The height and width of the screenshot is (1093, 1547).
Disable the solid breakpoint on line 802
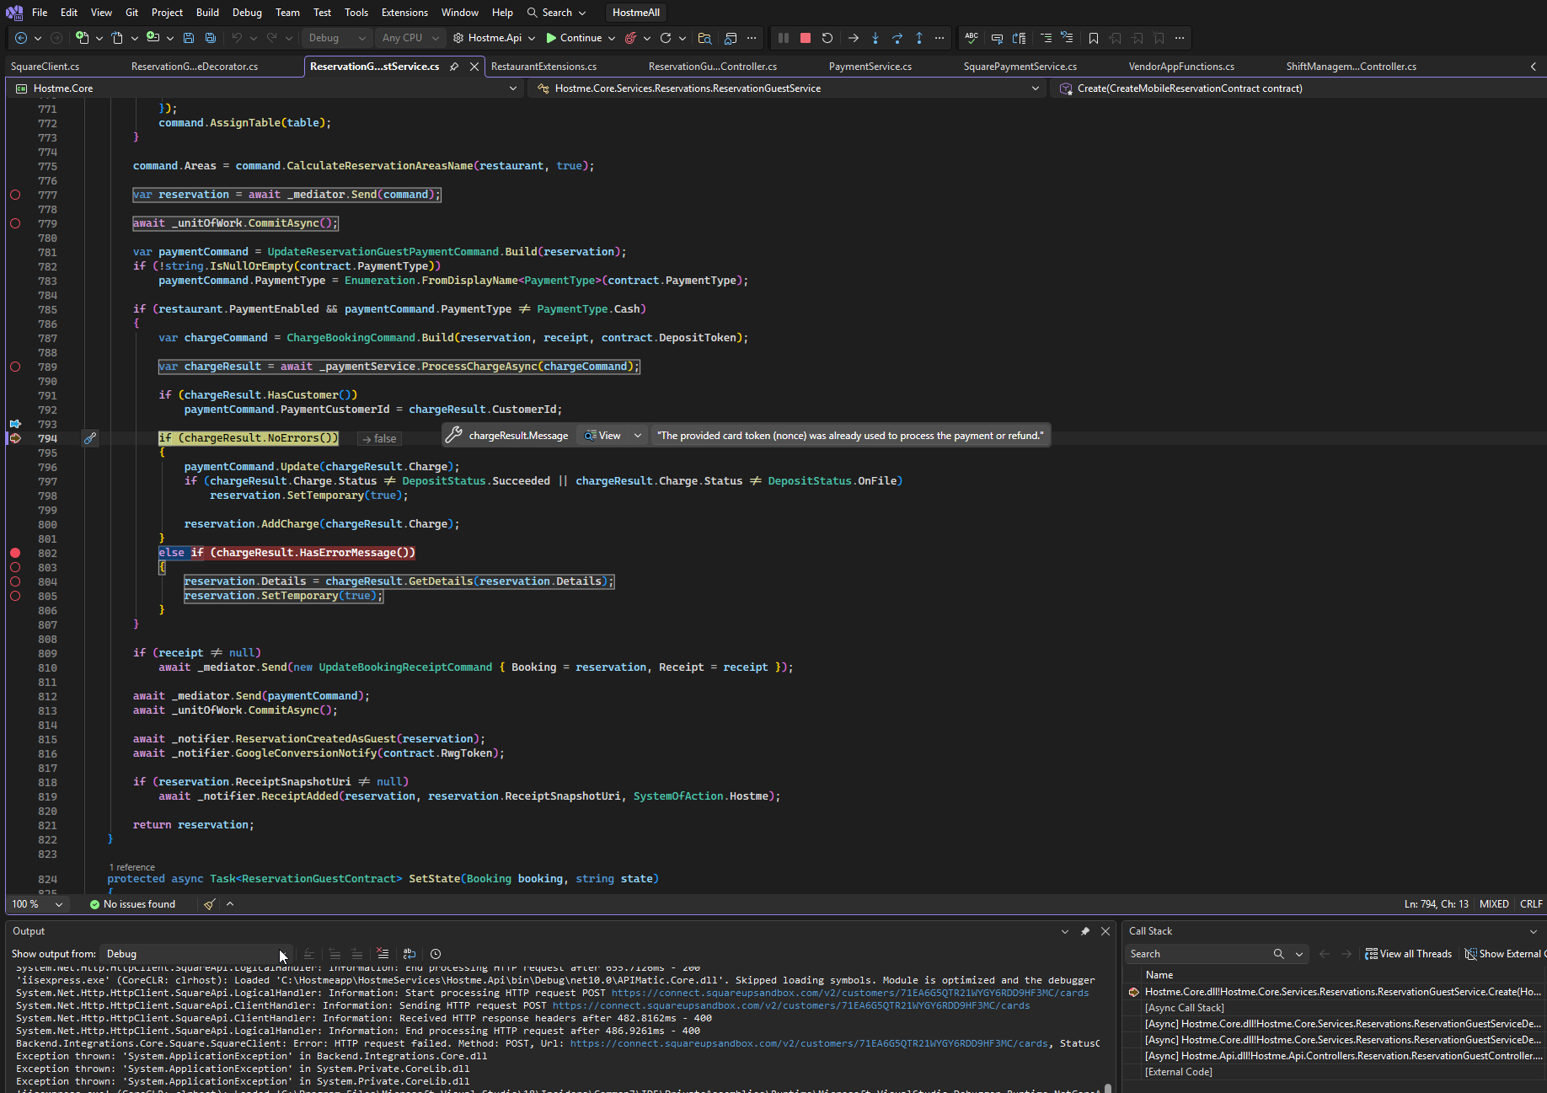click(15, 553)
